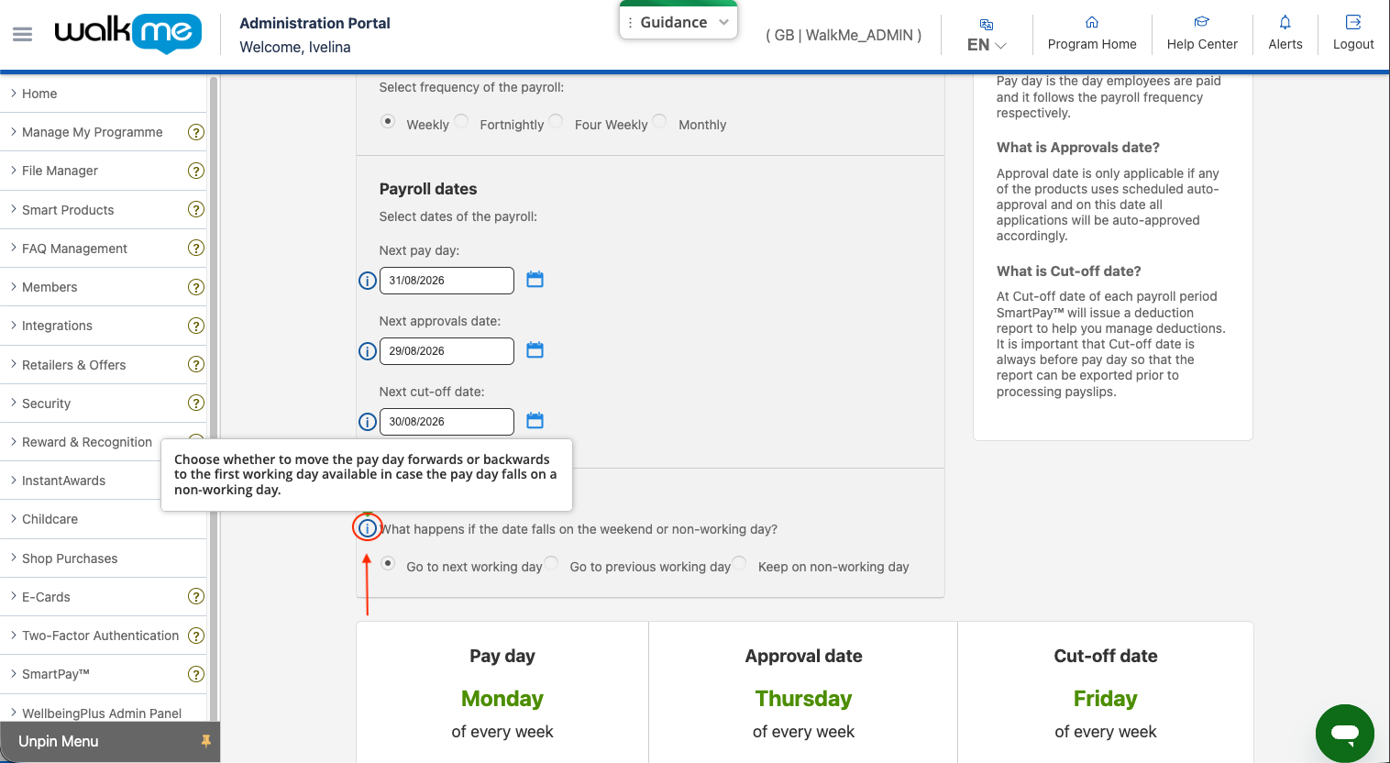Viewport: 1390px width, 763px height.
Task: View Alerts notifications
Action: pyautogui.click(x=1285, y=34)
